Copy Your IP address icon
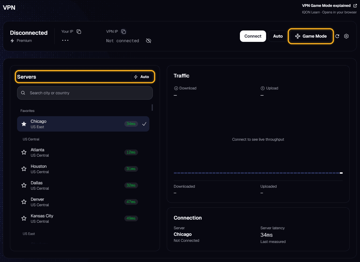360x262 pixels. point(79,31)
